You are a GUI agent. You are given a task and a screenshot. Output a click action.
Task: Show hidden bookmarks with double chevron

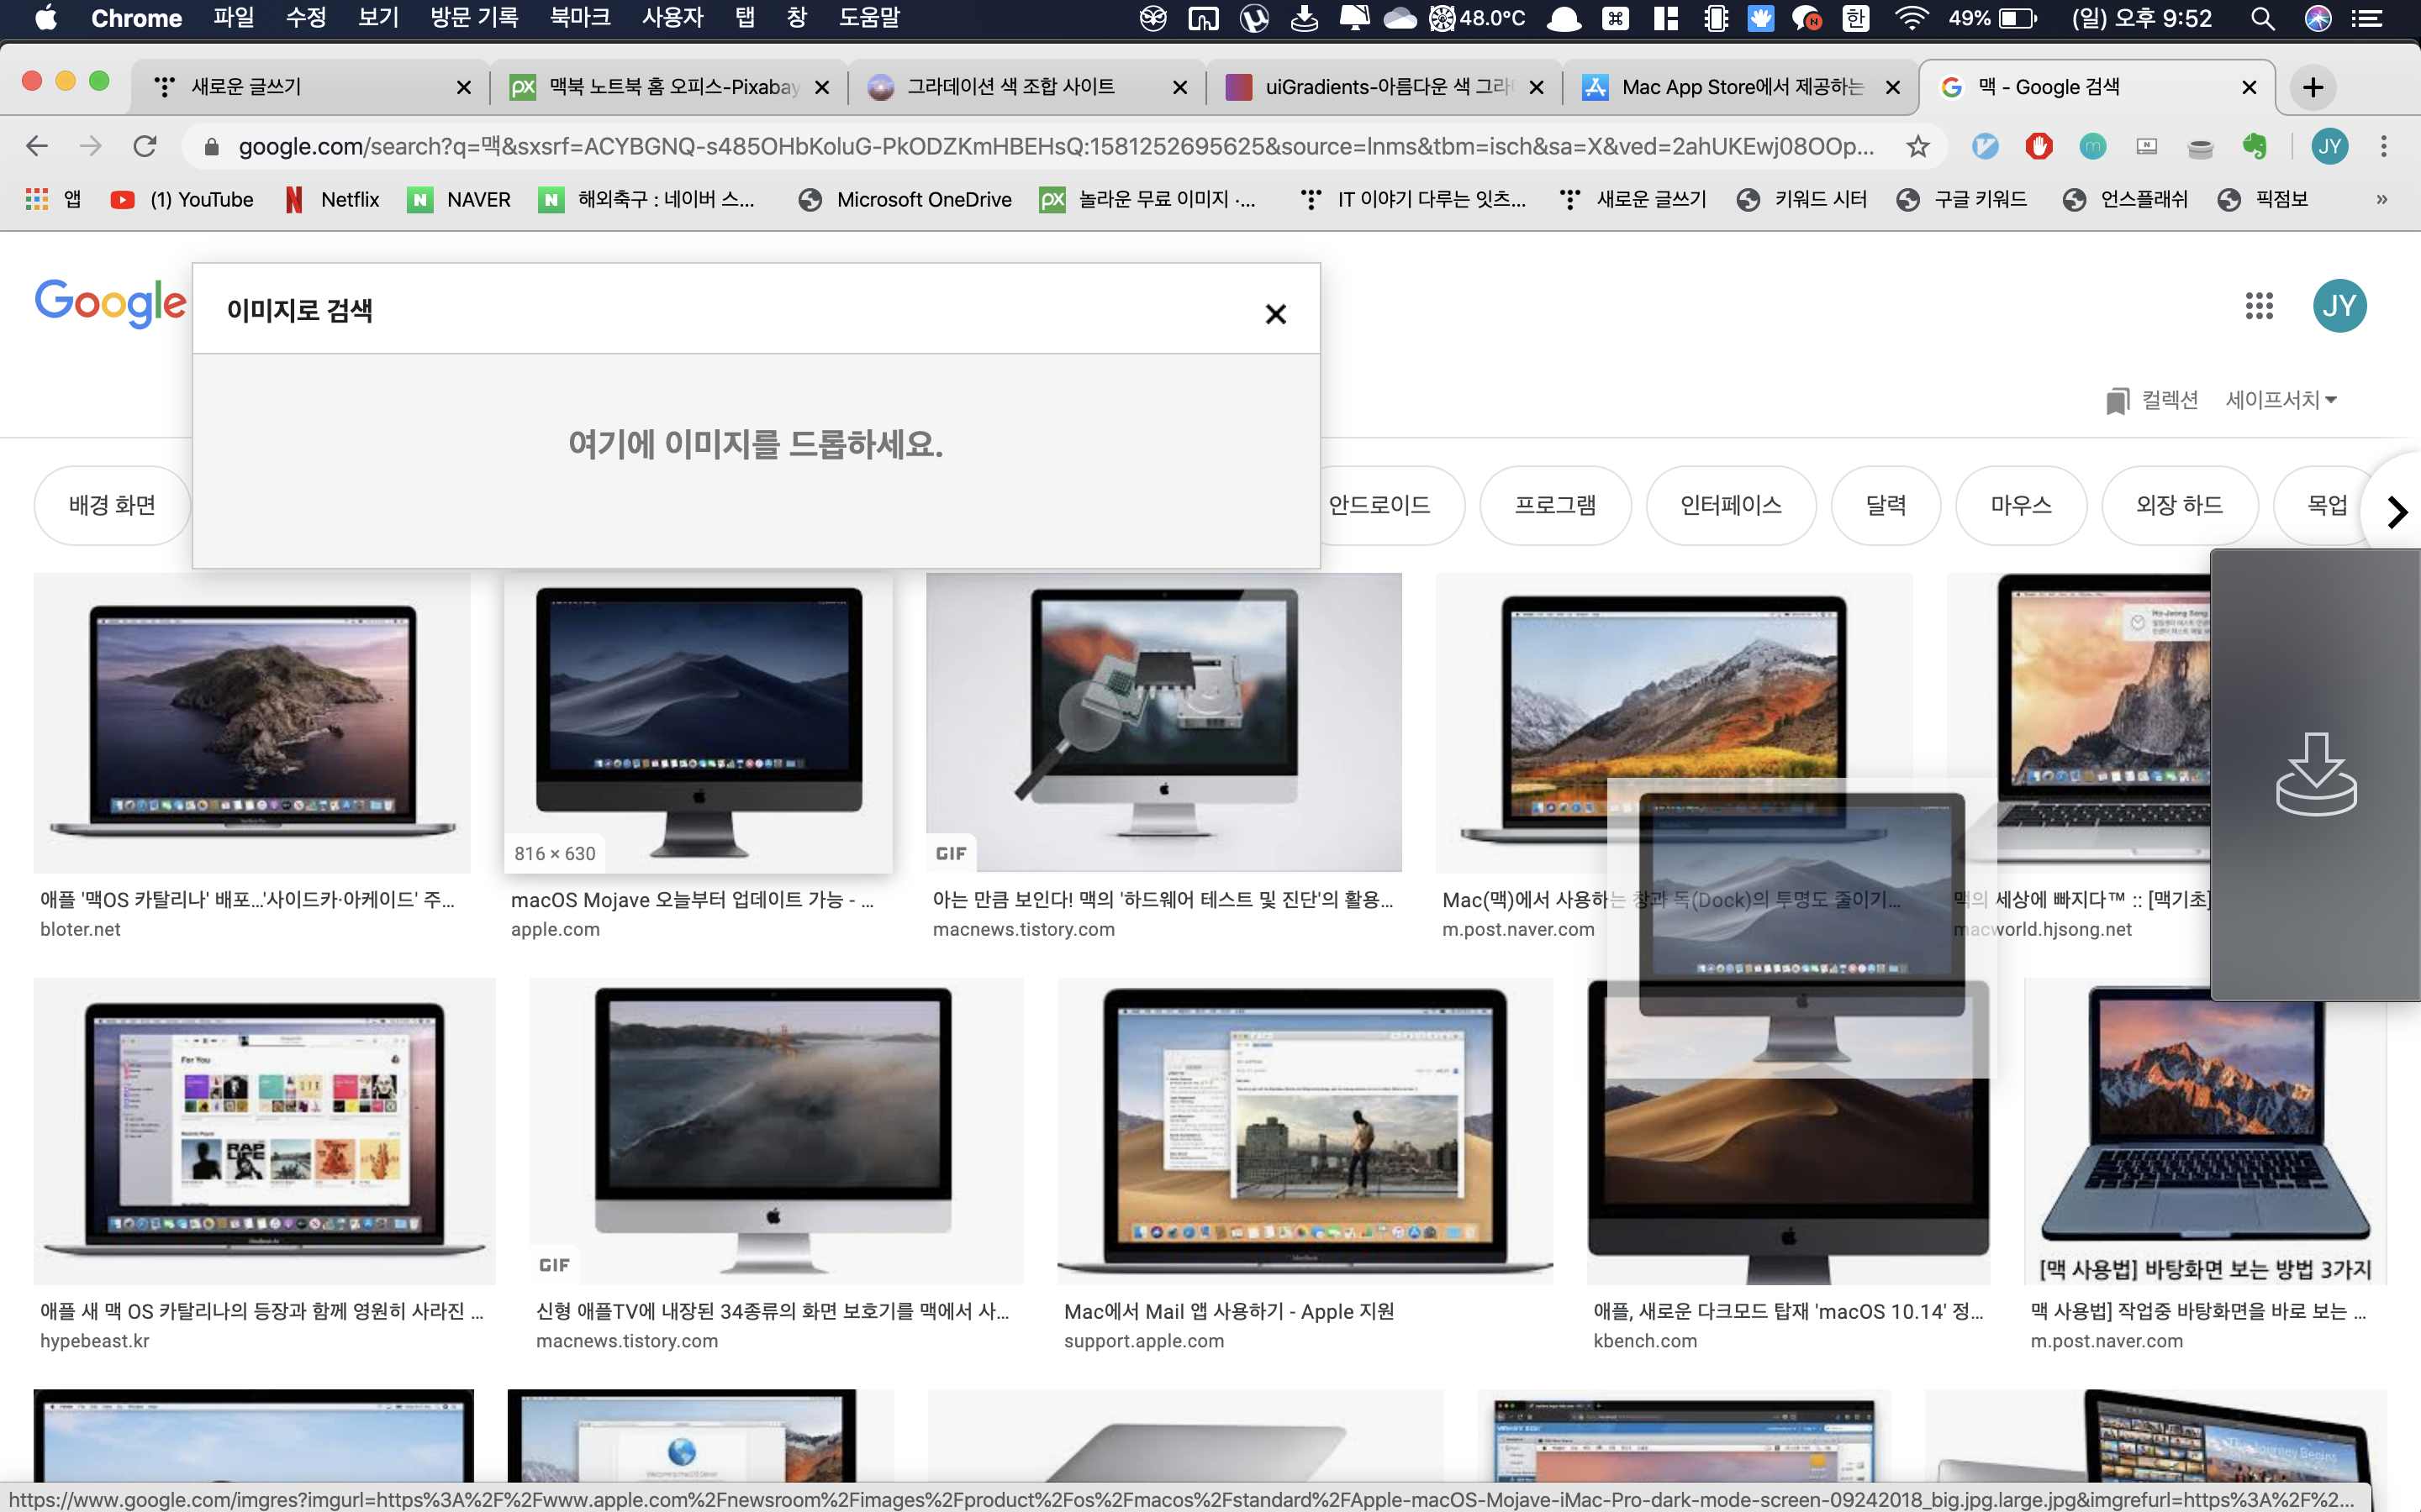[2381, 200]
